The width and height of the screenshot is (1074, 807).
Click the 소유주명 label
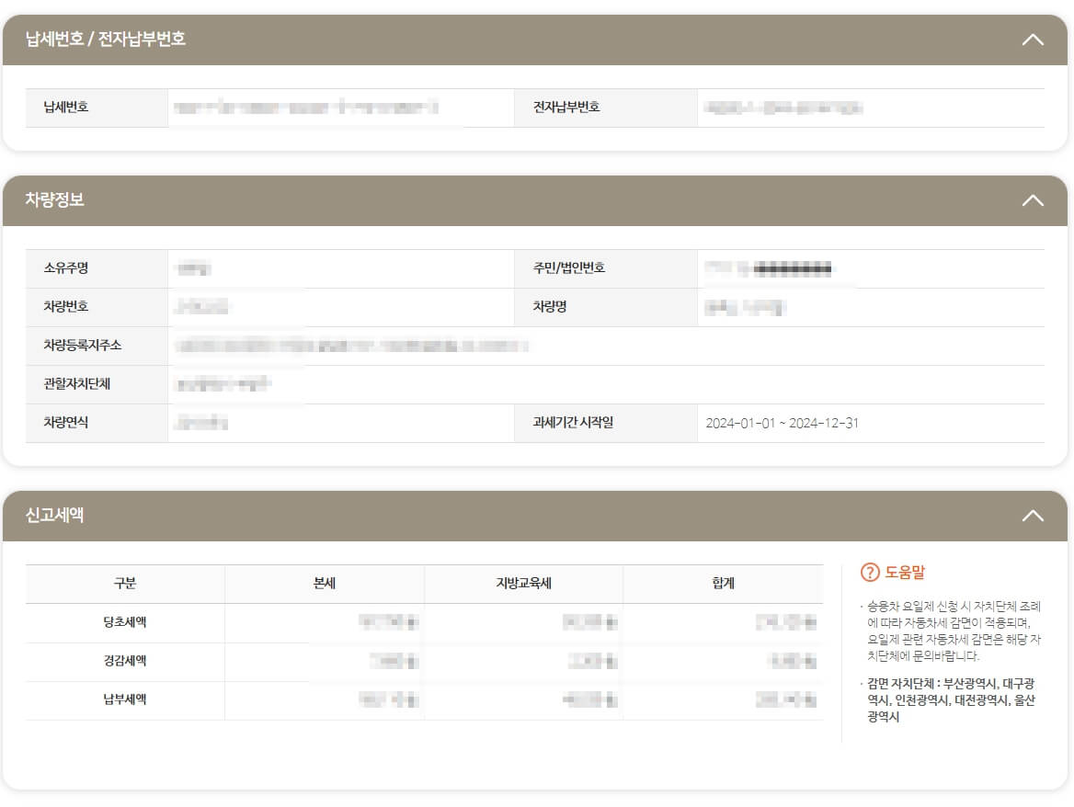66,267
